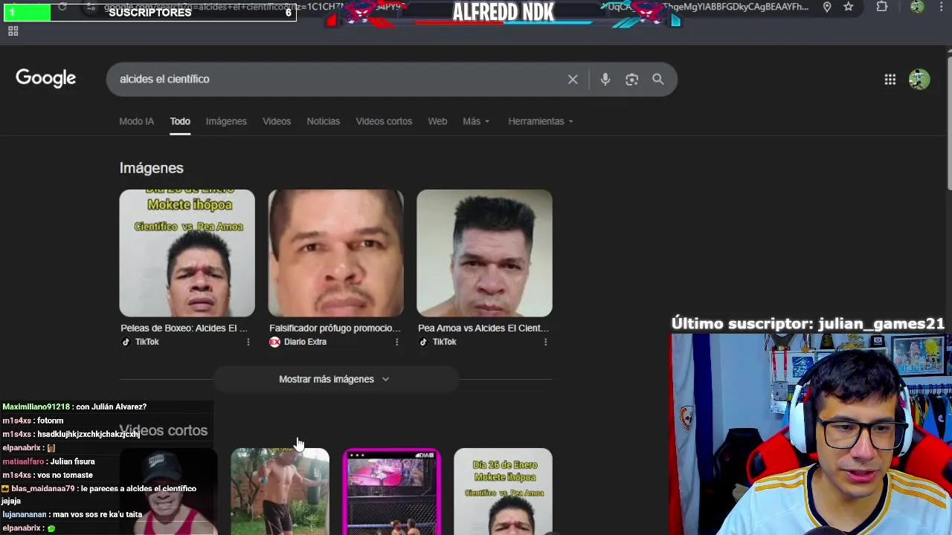Click the Imágenes section heading

pyautogui.click(x=151, y=168)
